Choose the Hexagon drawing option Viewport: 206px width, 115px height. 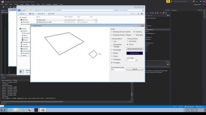click(x=116, y=63)
